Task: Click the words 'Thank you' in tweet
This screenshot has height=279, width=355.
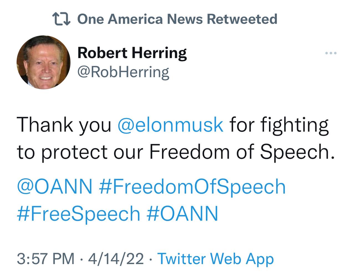Action: coord(64,125)
